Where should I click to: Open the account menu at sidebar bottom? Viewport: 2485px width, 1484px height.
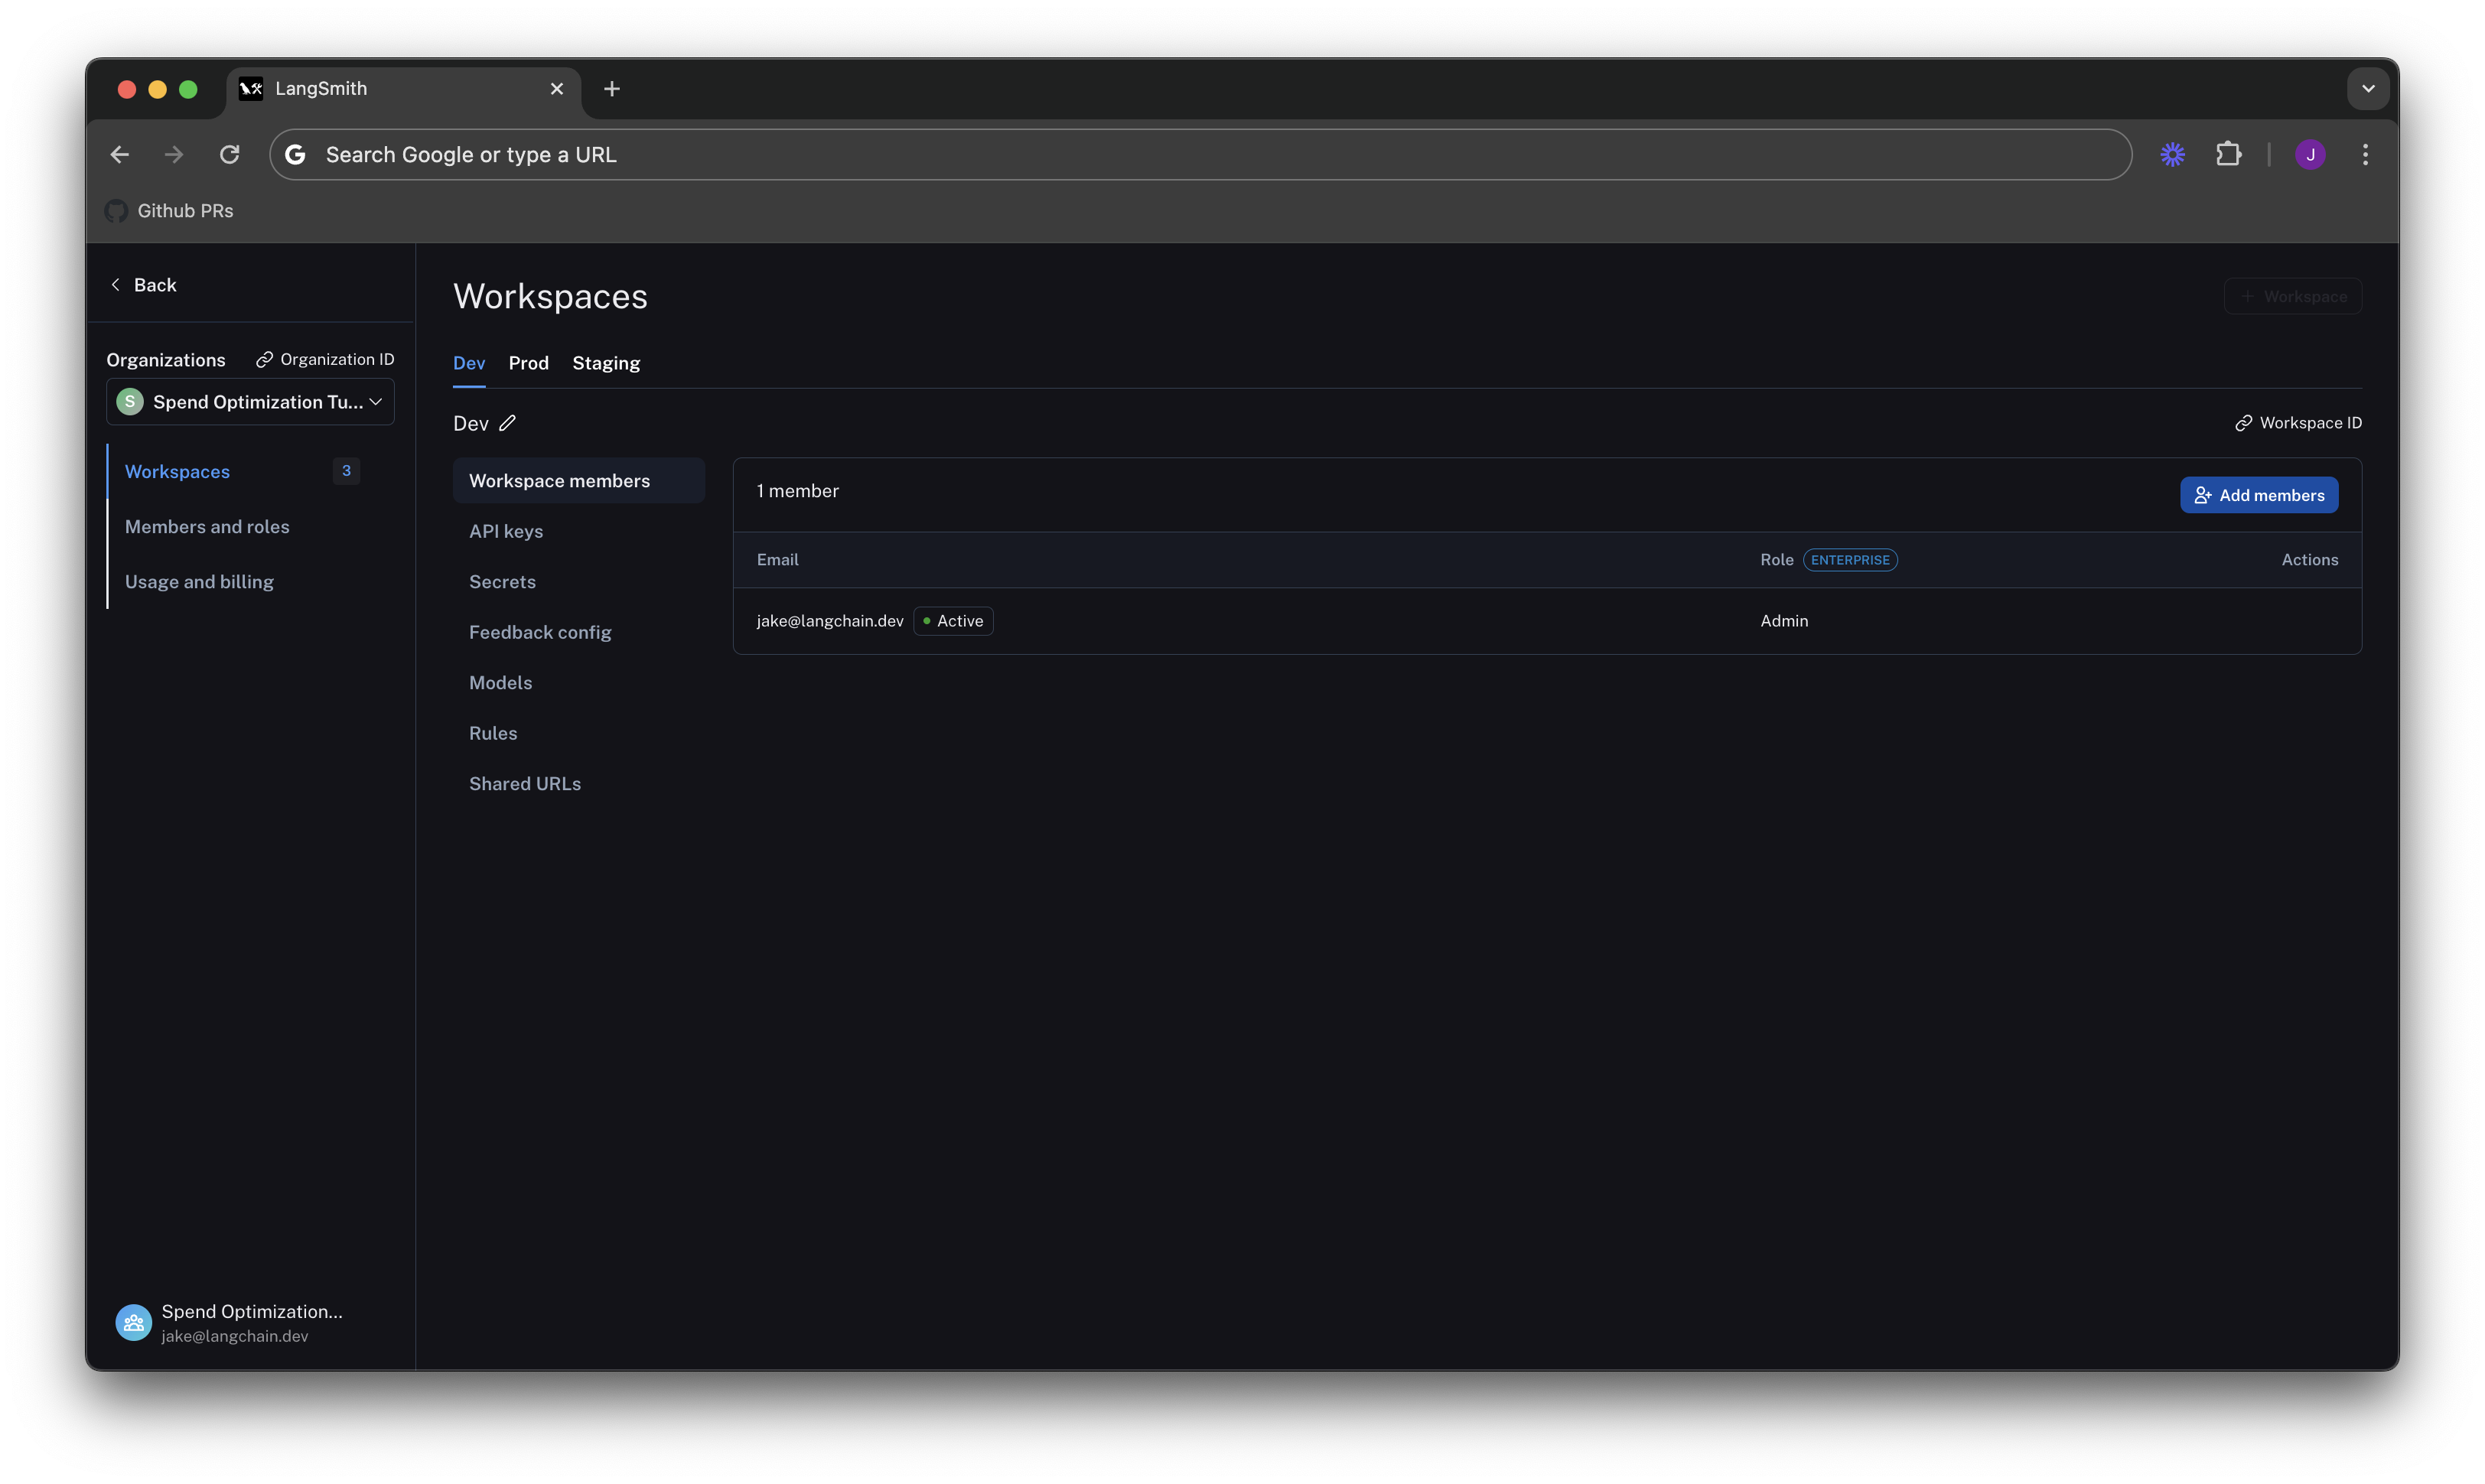coord(230,1322)
